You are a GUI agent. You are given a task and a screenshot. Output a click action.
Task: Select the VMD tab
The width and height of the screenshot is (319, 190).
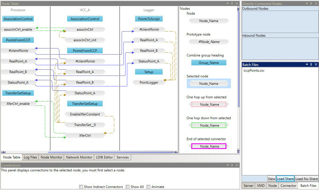tap(260, 185)
